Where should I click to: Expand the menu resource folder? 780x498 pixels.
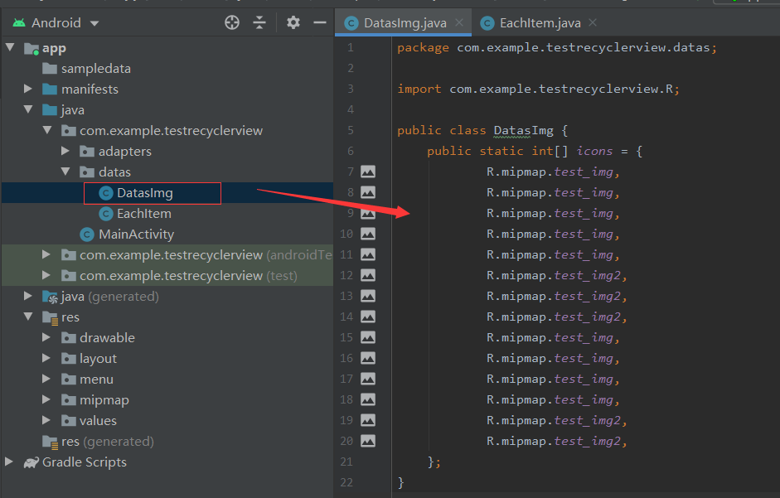coord(46,380)
